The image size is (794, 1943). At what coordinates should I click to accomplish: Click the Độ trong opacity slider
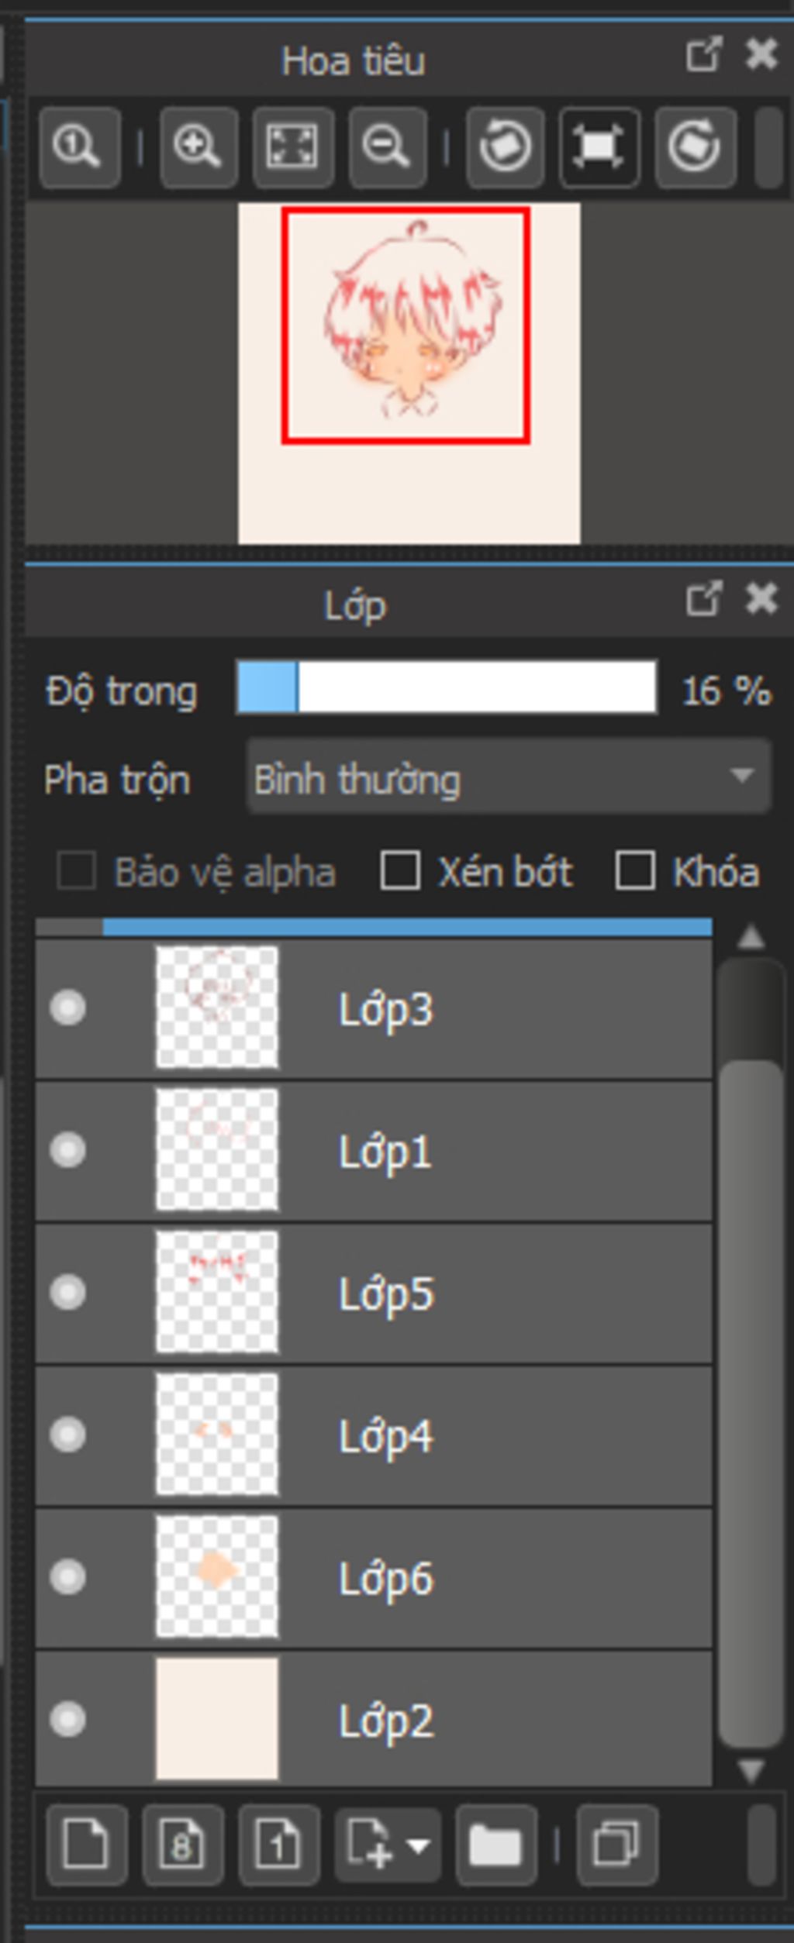coord(447,687)
